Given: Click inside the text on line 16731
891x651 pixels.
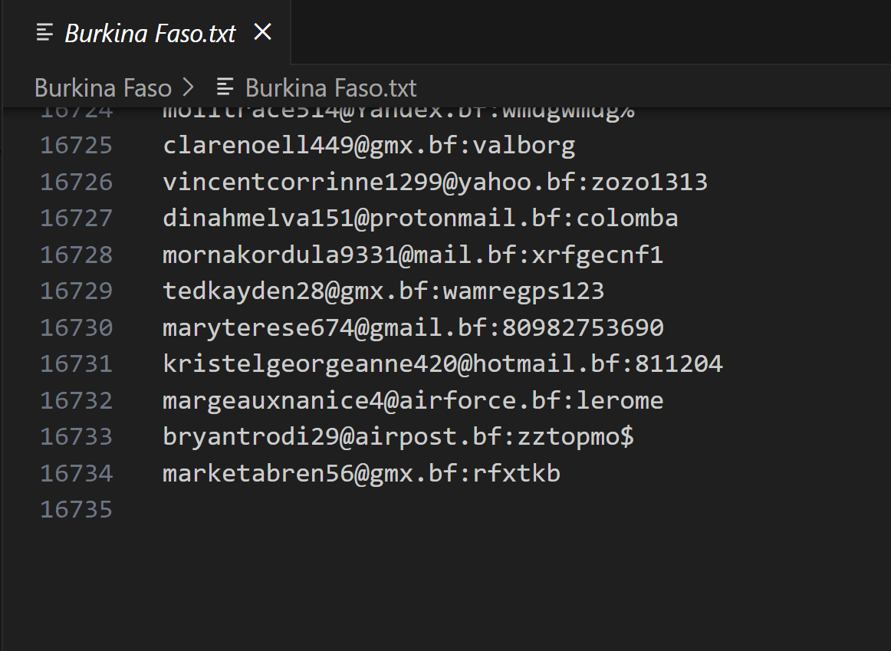Looking at the screenshot, I should click(x=442, y=363).
